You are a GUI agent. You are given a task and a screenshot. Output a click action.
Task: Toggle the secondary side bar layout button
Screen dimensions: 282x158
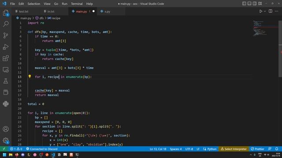(x=255, y=4)
